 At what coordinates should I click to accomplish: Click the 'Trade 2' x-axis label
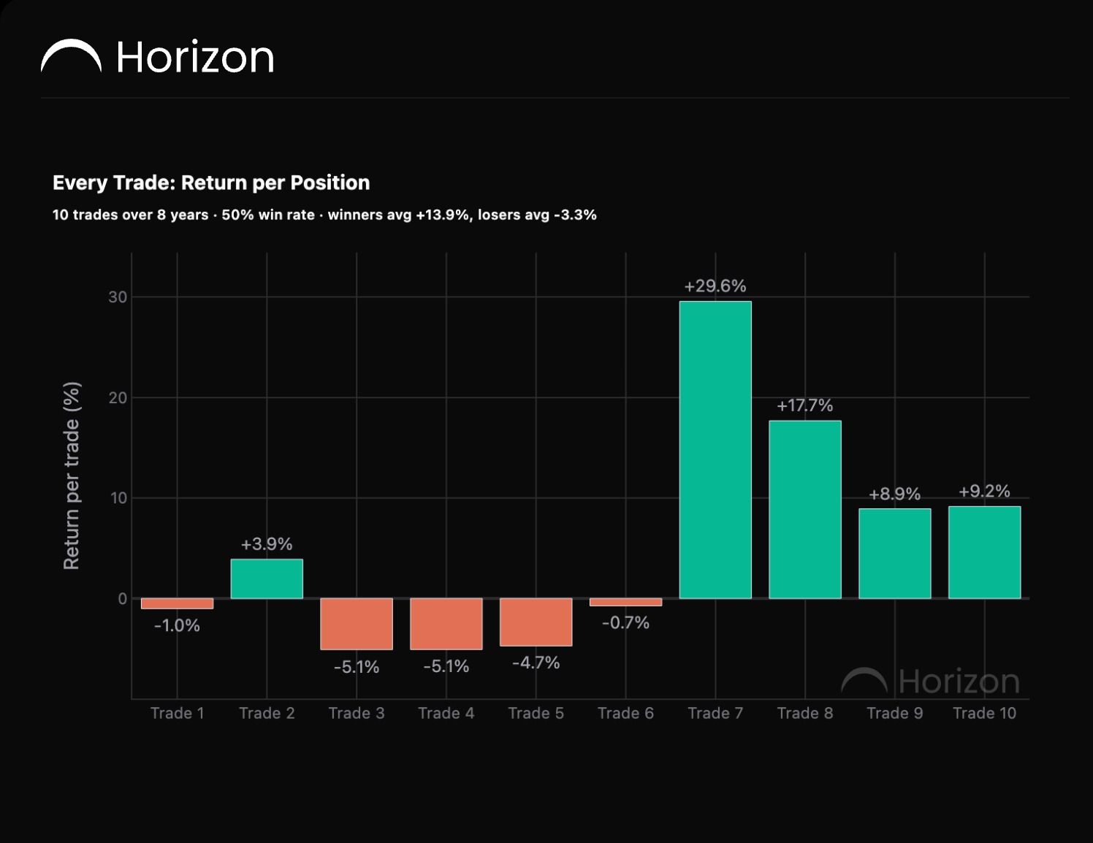pos(267,713)
